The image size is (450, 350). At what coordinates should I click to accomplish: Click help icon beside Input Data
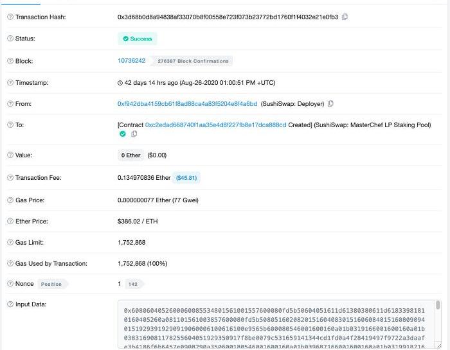pyautogui.click(x=10, y=304)
